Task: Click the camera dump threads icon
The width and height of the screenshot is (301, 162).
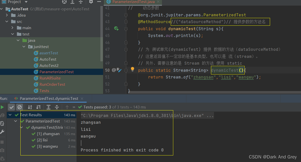Action: click(2, 150)
